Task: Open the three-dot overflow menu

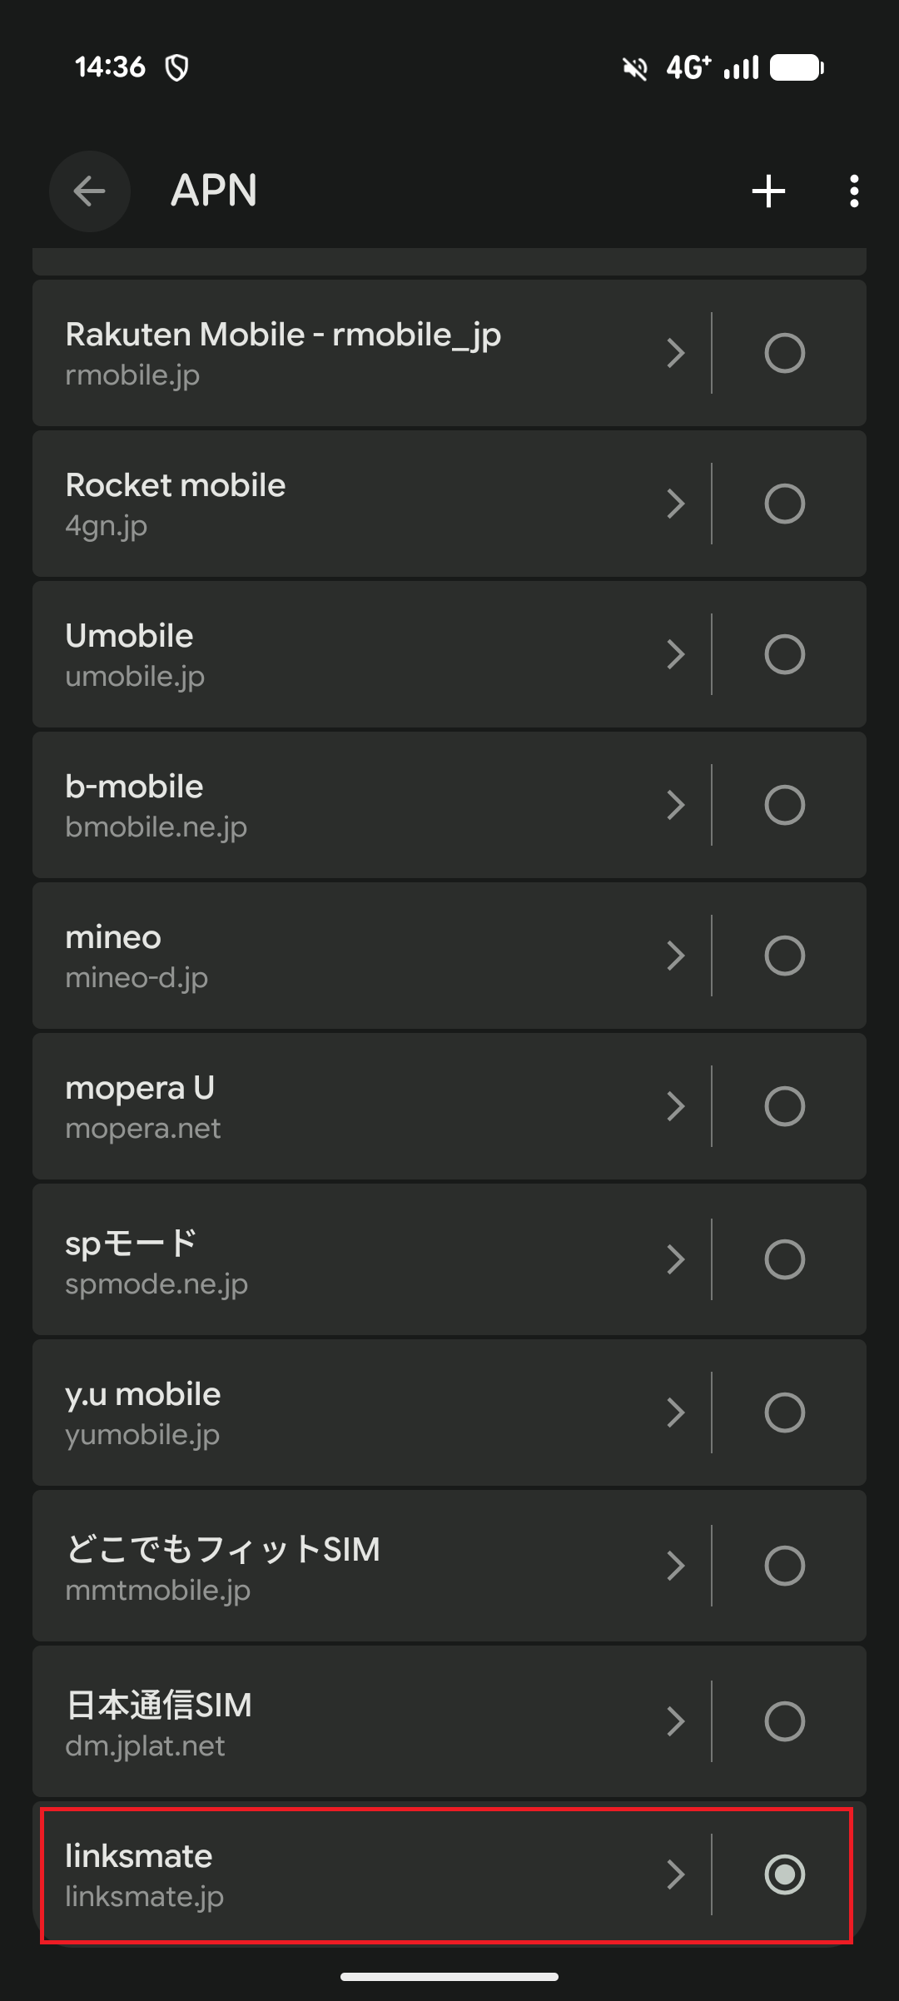Action: pos(853,191)
